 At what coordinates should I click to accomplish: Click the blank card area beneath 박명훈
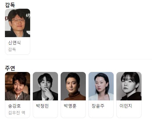click(x=73, y=113)
